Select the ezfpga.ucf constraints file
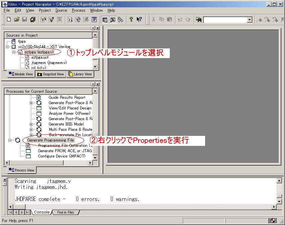The image size is (285, 225). (40, 57)
